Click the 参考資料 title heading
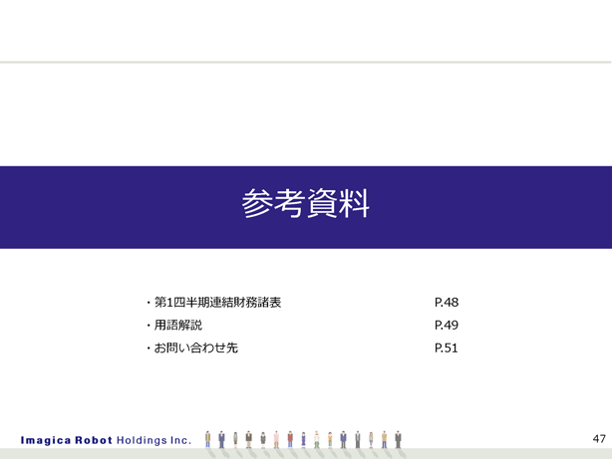This screenshot has width=612, height=459. [305, 203]
